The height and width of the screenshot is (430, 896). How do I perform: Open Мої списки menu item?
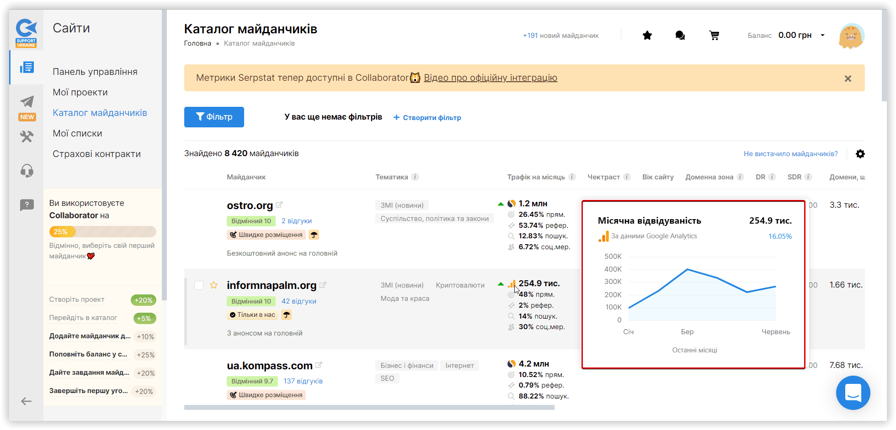pyautogui.click(x=77, y=133)
